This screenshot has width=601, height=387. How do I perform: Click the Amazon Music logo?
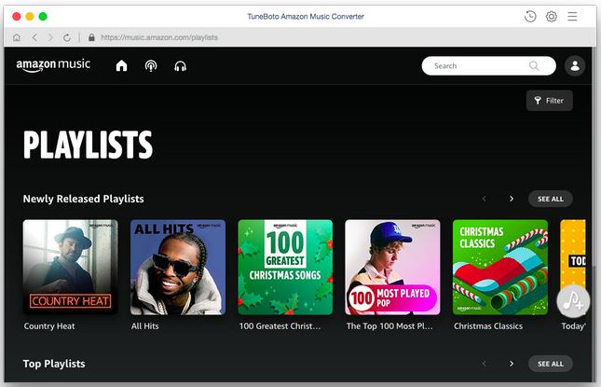click(53, 65)
